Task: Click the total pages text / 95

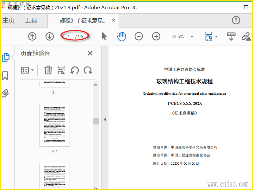Action: tap(79, 37)
